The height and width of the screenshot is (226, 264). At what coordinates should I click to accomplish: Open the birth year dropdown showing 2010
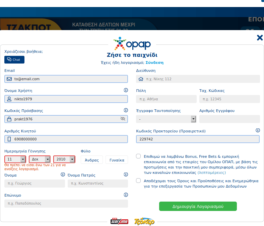[x=64, y=159]
